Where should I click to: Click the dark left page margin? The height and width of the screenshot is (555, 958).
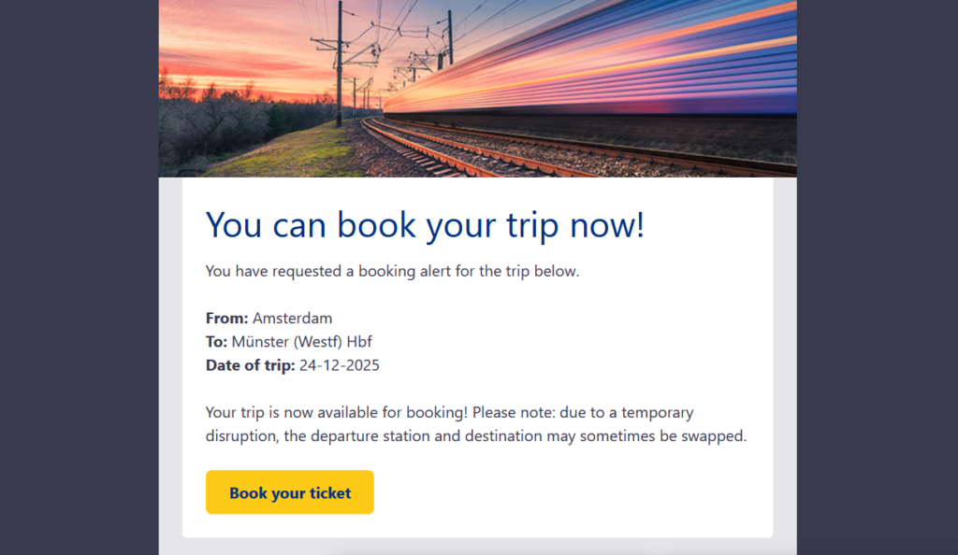click(x=79, y=280)
